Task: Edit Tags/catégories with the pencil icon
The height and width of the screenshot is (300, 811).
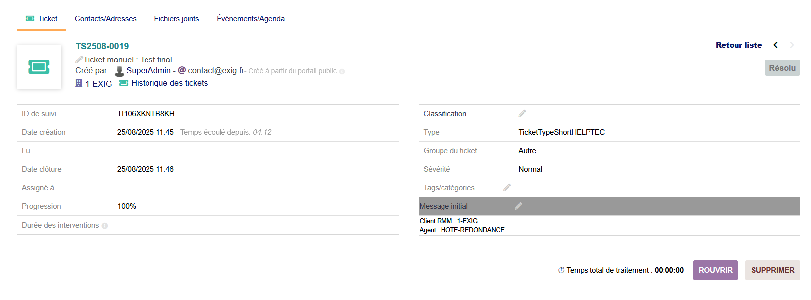Action: point(507,188)
